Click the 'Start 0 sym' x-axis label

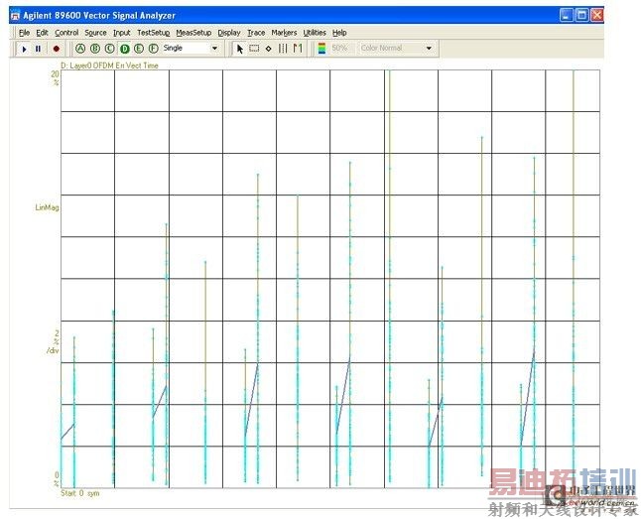coord(80,493)
